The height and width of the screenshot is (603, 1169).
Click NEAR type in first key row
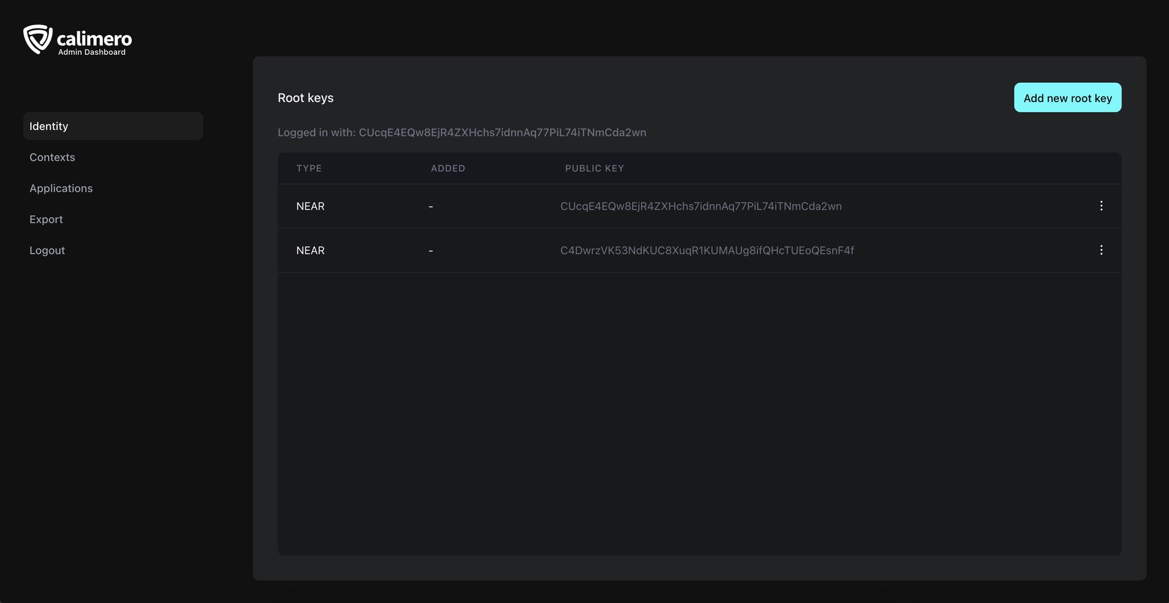(x=311, y=206)
